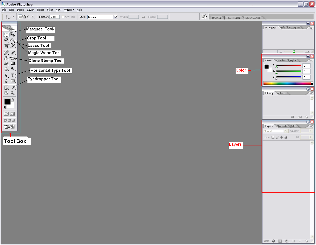316x245 pixels.
Task: Switch to Quick Mask mode
Action: pyautogui.click(x=12, y=114)
